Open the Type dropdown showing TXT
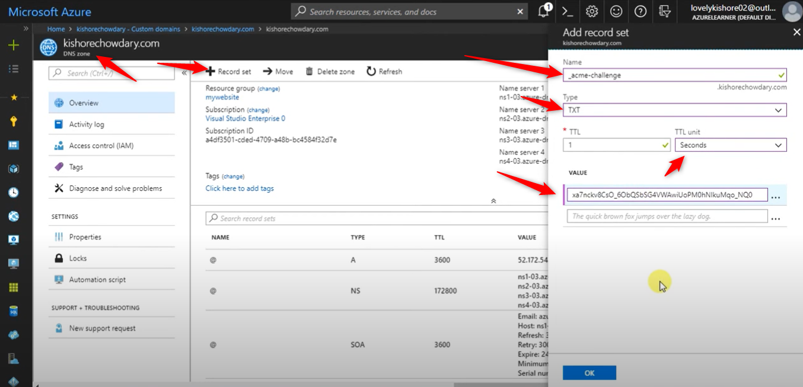Viewport: 803px width, 387px height. tap(674, 110)
